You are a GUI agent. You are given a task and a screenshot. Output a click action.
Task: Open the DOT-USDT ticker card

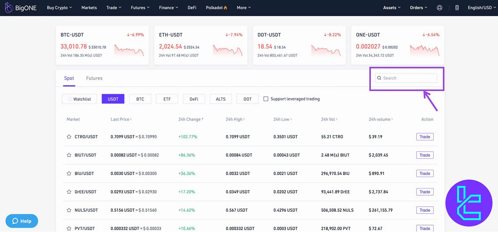tap(299, 46)
